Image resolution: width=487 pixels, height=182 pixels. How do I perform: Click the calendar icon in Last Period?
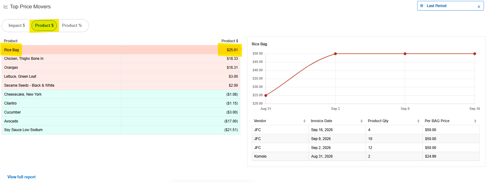[422, 6]
